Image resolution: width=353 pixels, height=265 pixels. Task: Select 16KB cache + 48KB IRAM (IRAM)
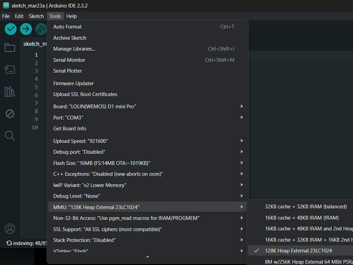click(301, 217)
